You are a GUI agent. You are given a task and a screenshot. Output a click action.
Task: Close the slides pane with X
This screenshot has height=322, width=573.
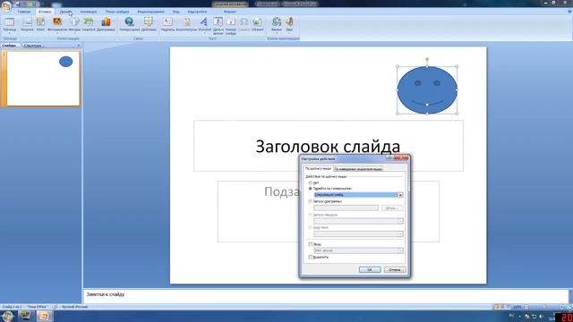79,46
